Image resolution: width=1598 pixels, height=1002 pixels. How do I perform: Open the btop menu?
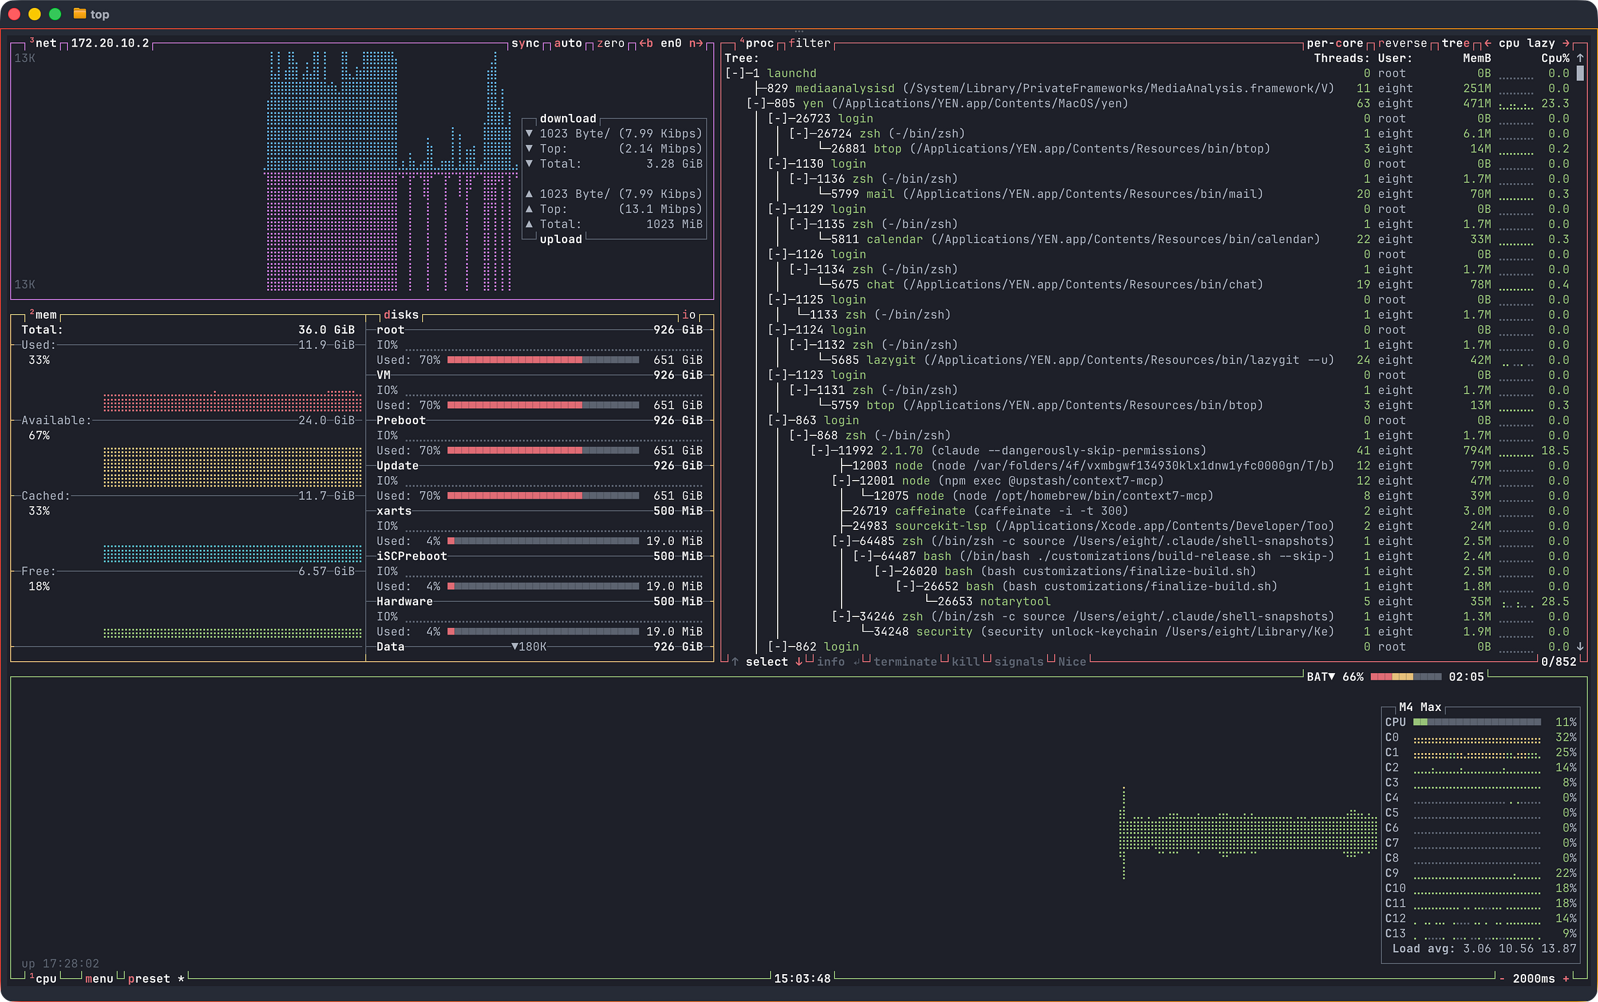(99, 978)
